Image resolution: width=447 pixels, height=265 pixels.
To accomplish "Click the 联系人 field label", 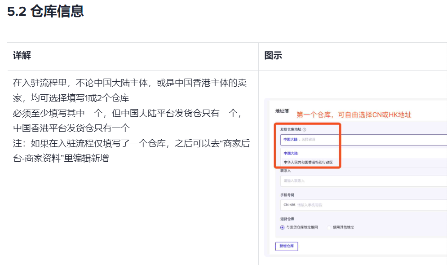I will click(x=285, y=171).
